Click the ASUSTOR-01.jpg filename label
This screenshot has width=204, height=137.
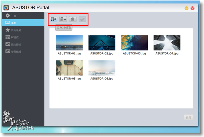[x=69, y=53]
